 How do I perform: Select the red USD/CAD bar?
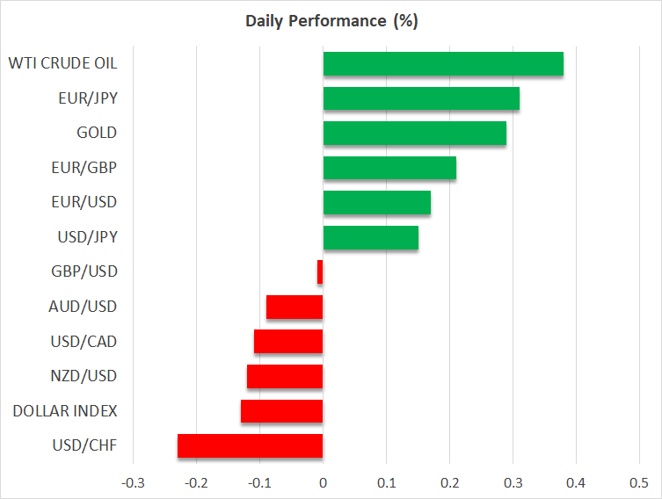tap(288, 342)
